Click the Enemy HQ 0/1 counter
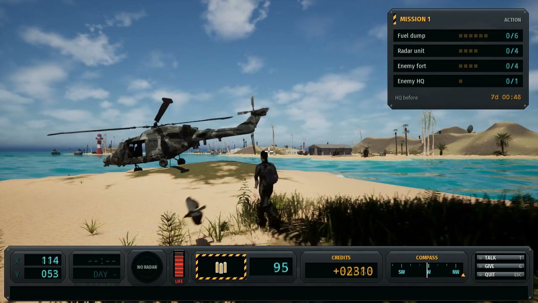 [x=512, y=81]
